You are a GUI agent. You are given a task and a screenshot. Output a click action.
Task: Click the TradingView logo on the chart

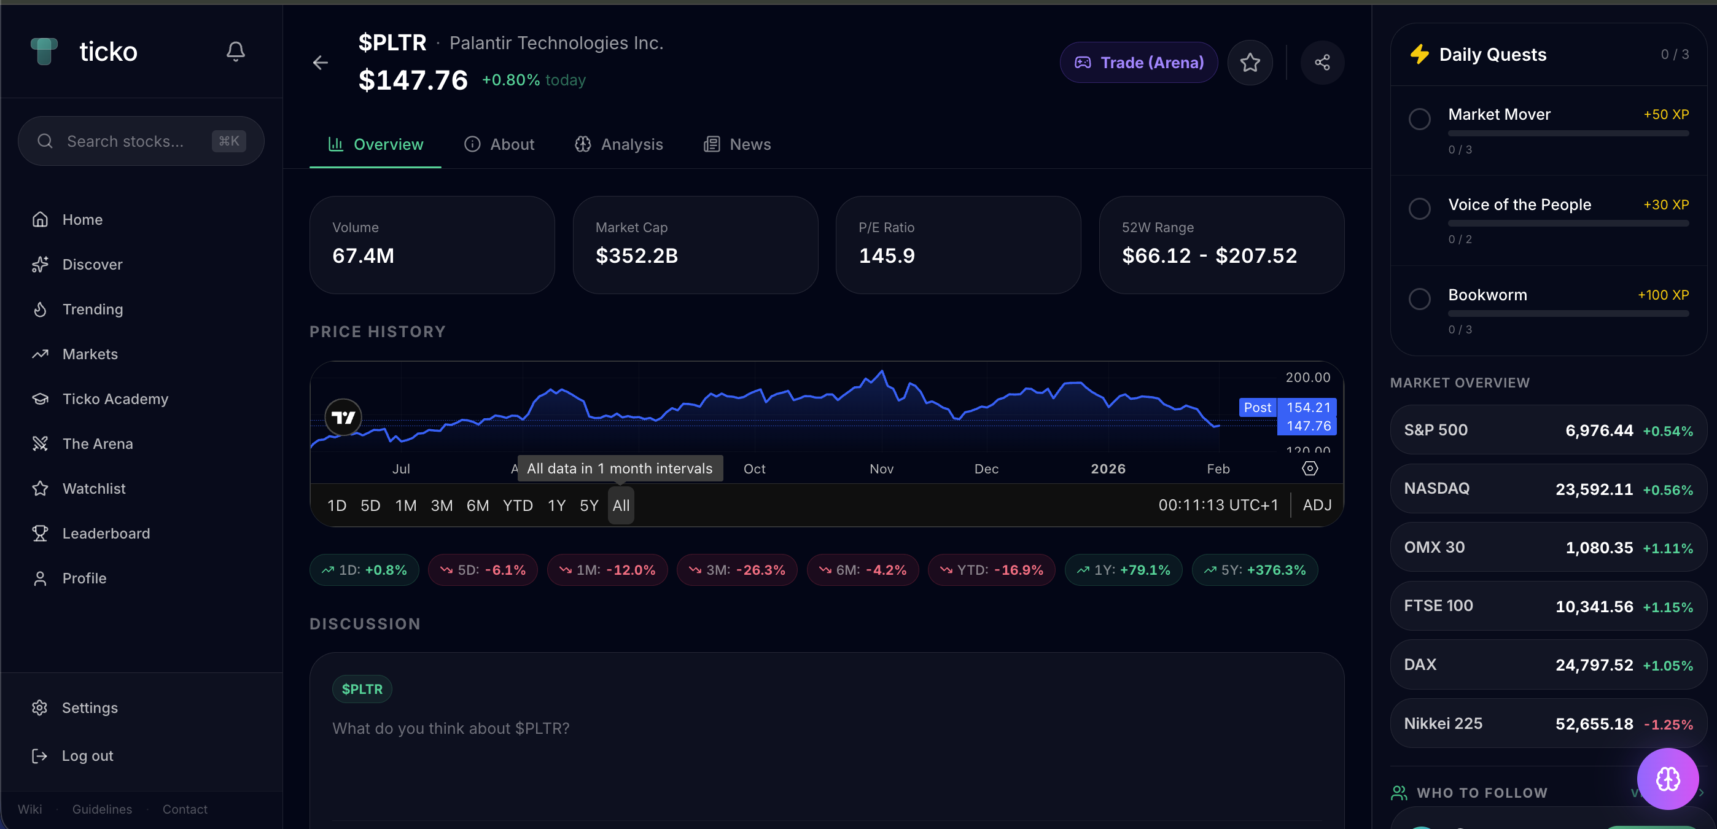(x=343, y=417)
